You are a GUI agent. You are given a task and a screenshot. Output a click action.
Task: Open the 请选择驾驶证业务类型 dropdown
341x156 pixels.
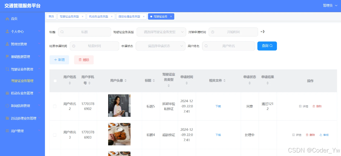tap(161, 32)
